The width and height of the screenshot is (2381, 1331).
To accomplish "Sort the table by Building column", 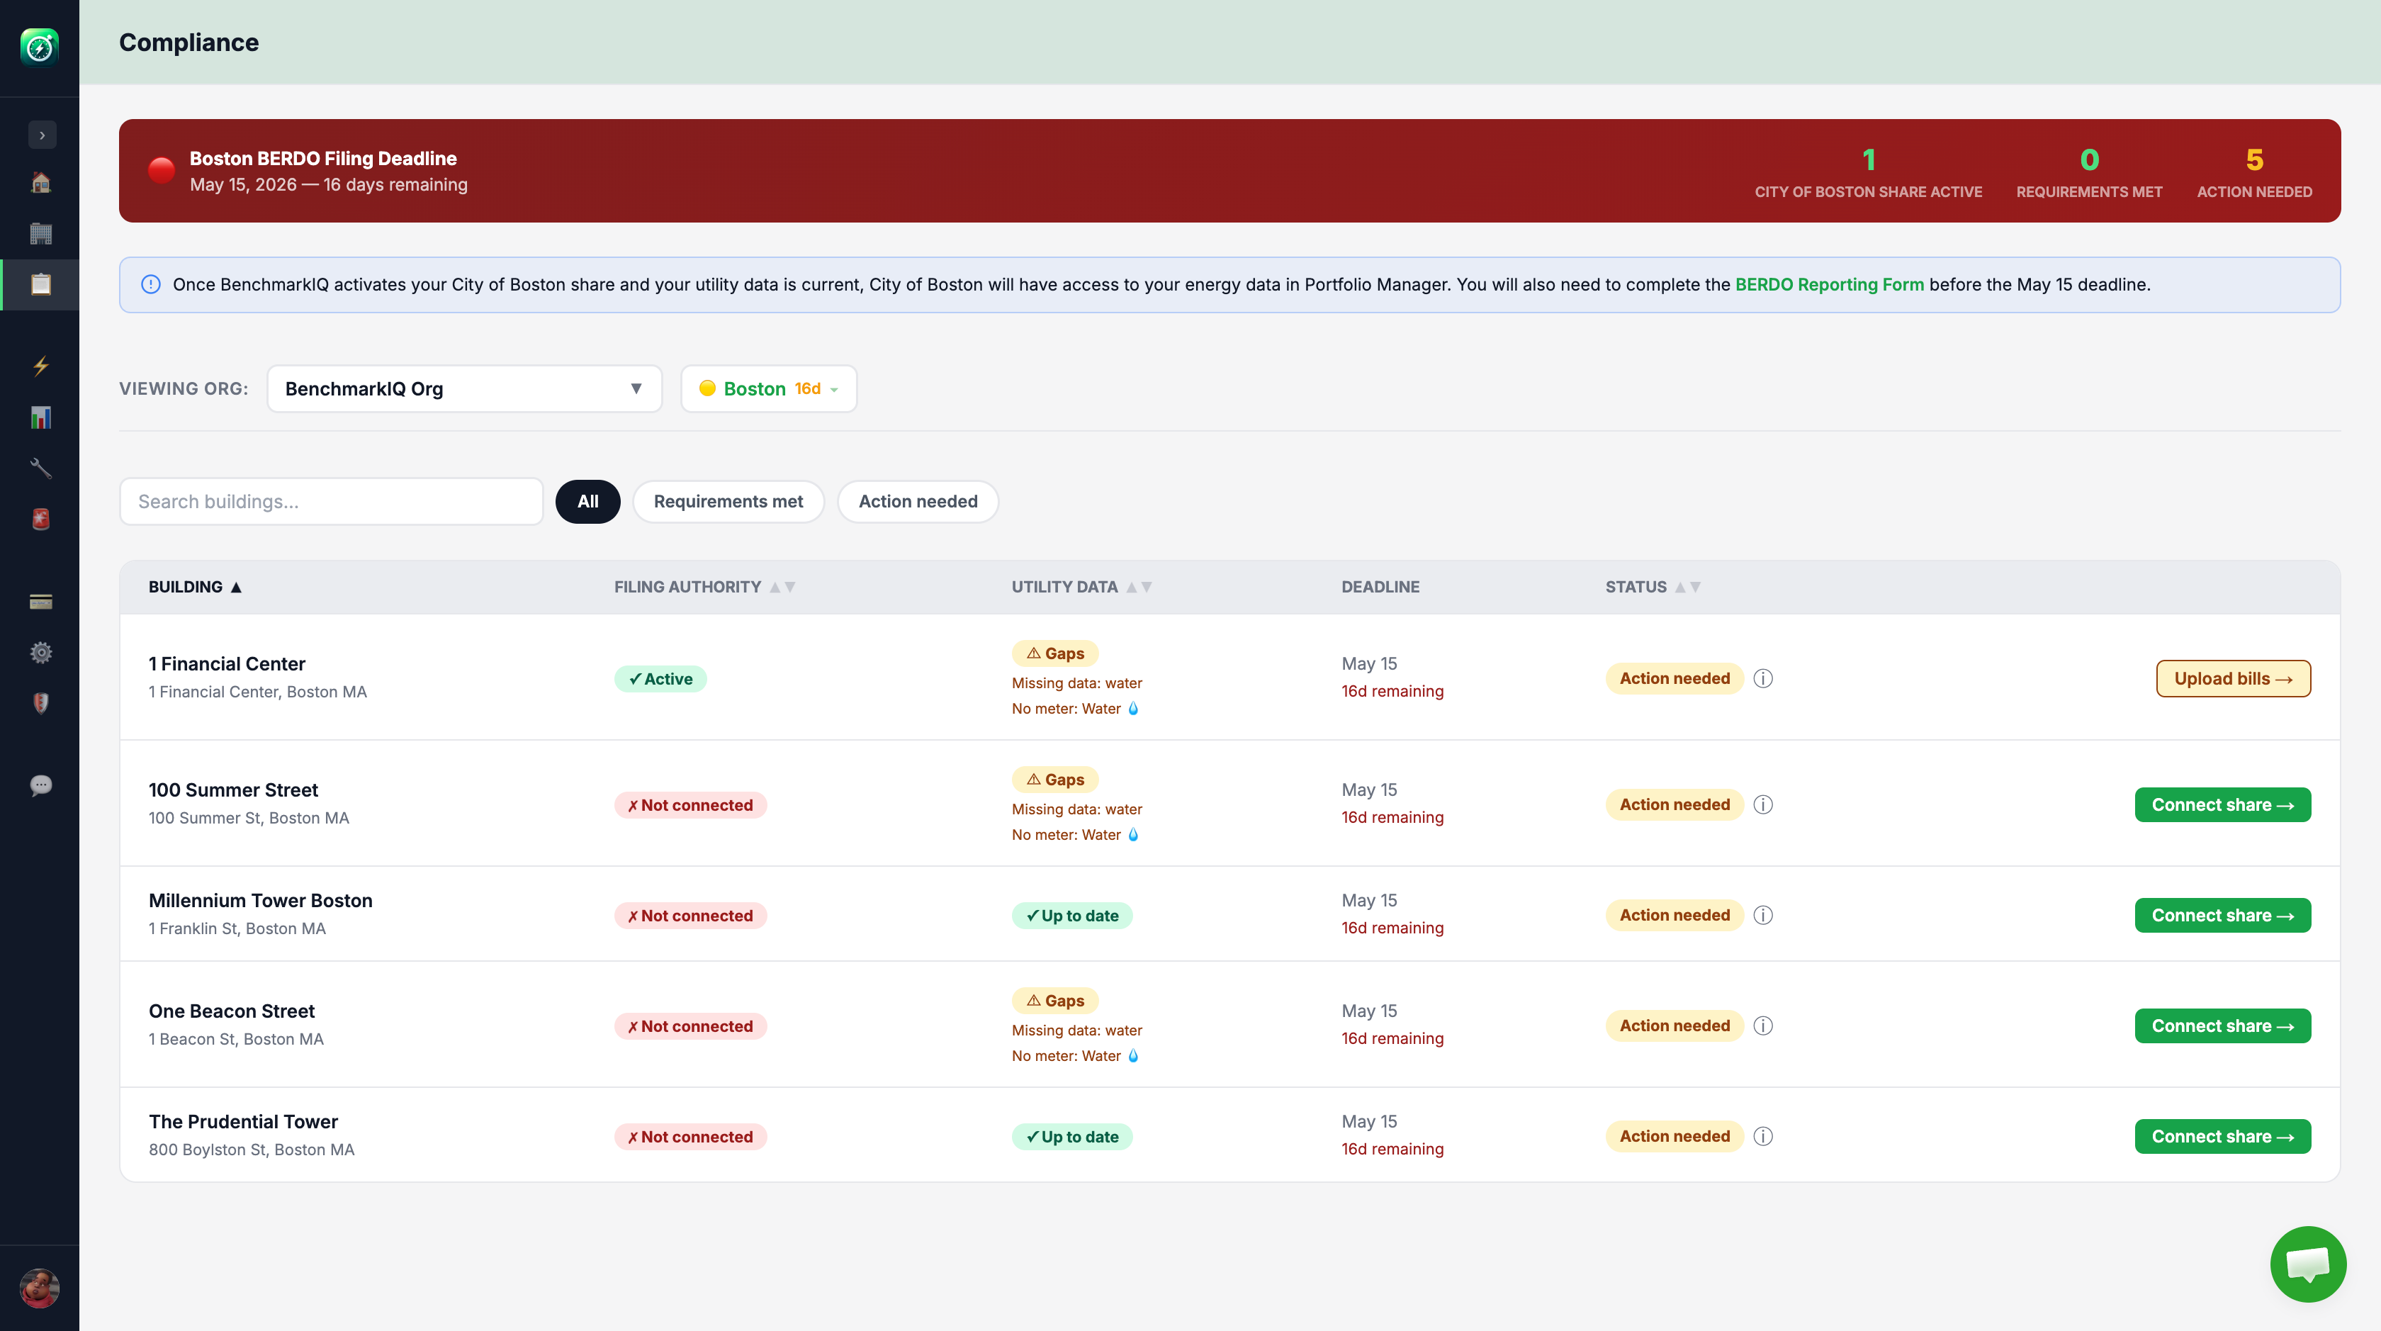I will click(195, 587).
